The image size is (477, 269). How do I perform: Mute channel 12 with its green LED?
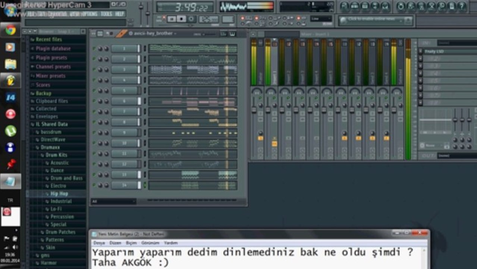[94, 164]
